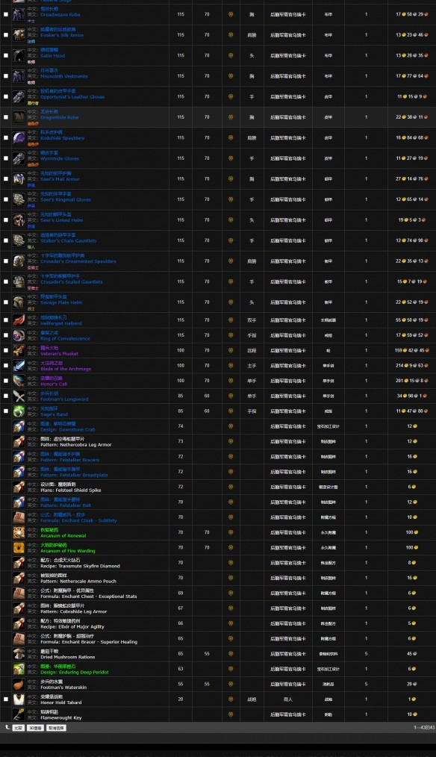Viewport: 436px width, 757px height.
Task: Click the 取消选择 deselect button
Action: pos(56,728)
